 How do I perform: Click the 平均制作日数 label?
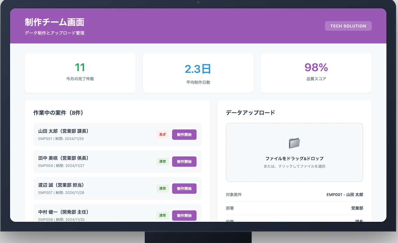[198, 82]
